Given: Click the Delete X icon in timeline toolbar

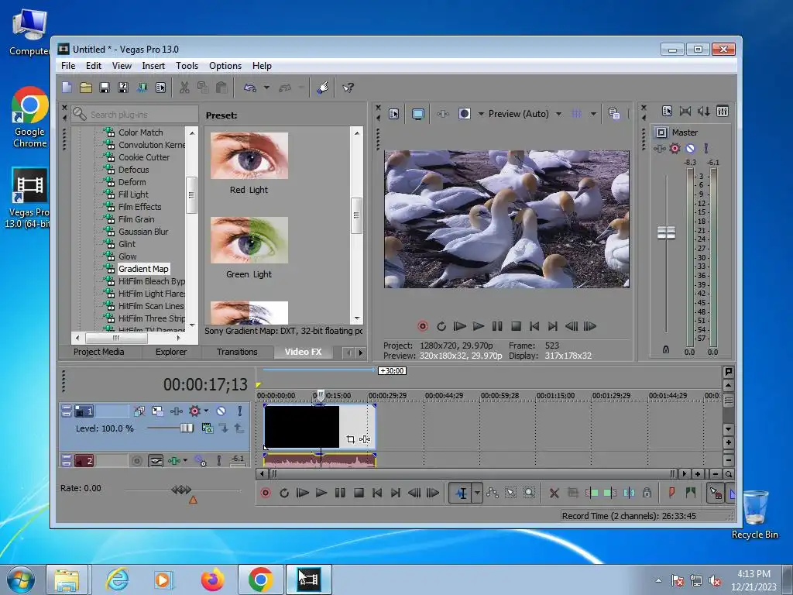Looking at the screenshot, I should tap(554, 493).
